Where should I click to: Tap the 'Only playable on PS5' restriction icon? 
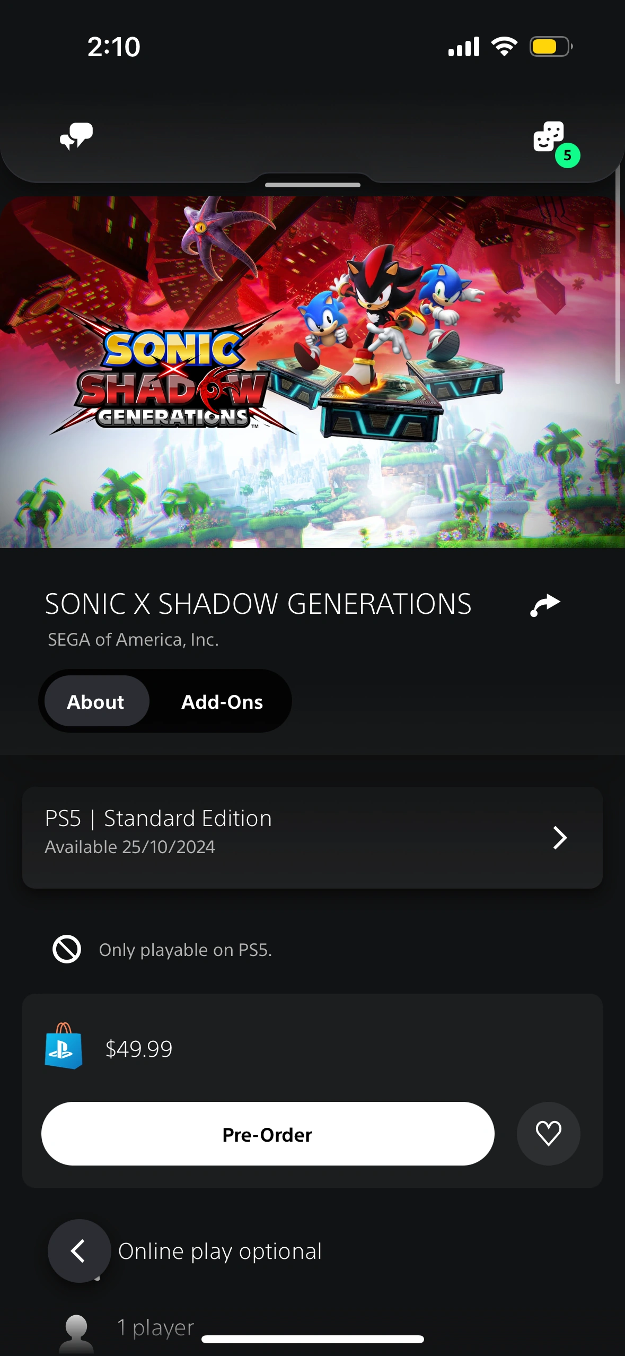(66, 949)
